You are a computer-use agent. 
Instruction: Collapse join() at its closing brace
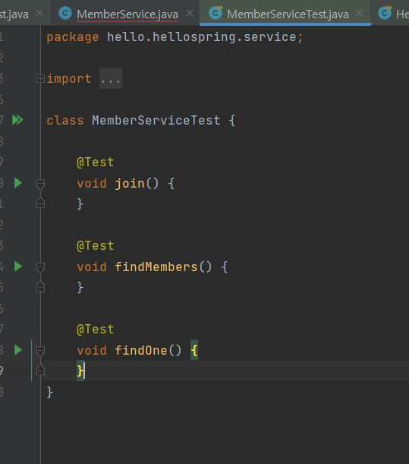tap(40, 203)
